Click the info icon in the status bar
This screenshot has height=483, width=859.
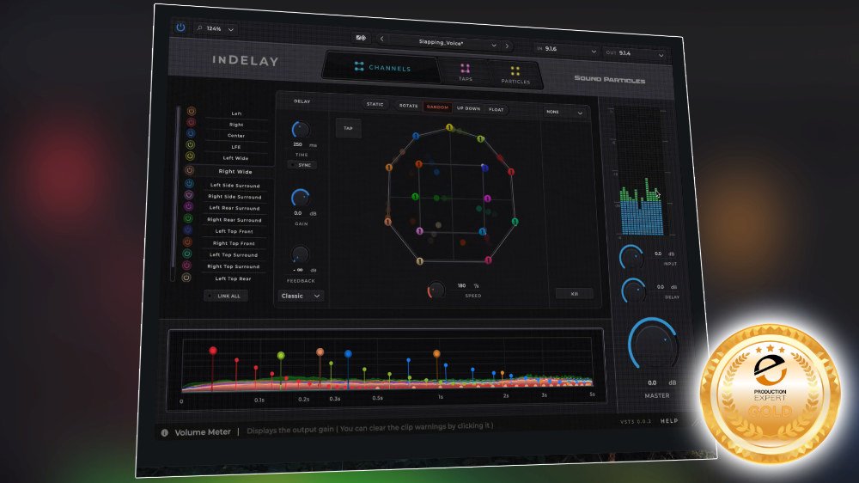coord(164,432)
